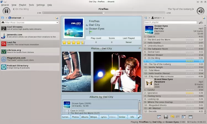Open the Playlist menu
The width and height of the screenshot is (207, 124).
(23, 5)
